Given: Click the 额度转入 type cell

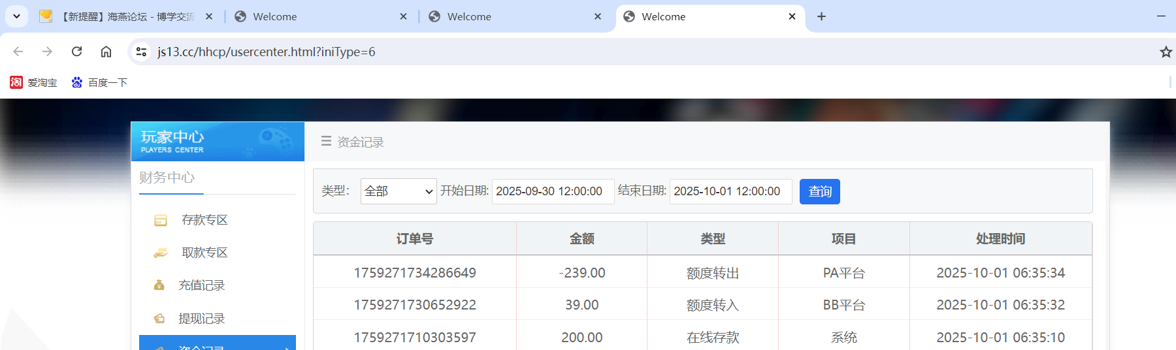Looking at the screenshot, I should pos(713,305).
